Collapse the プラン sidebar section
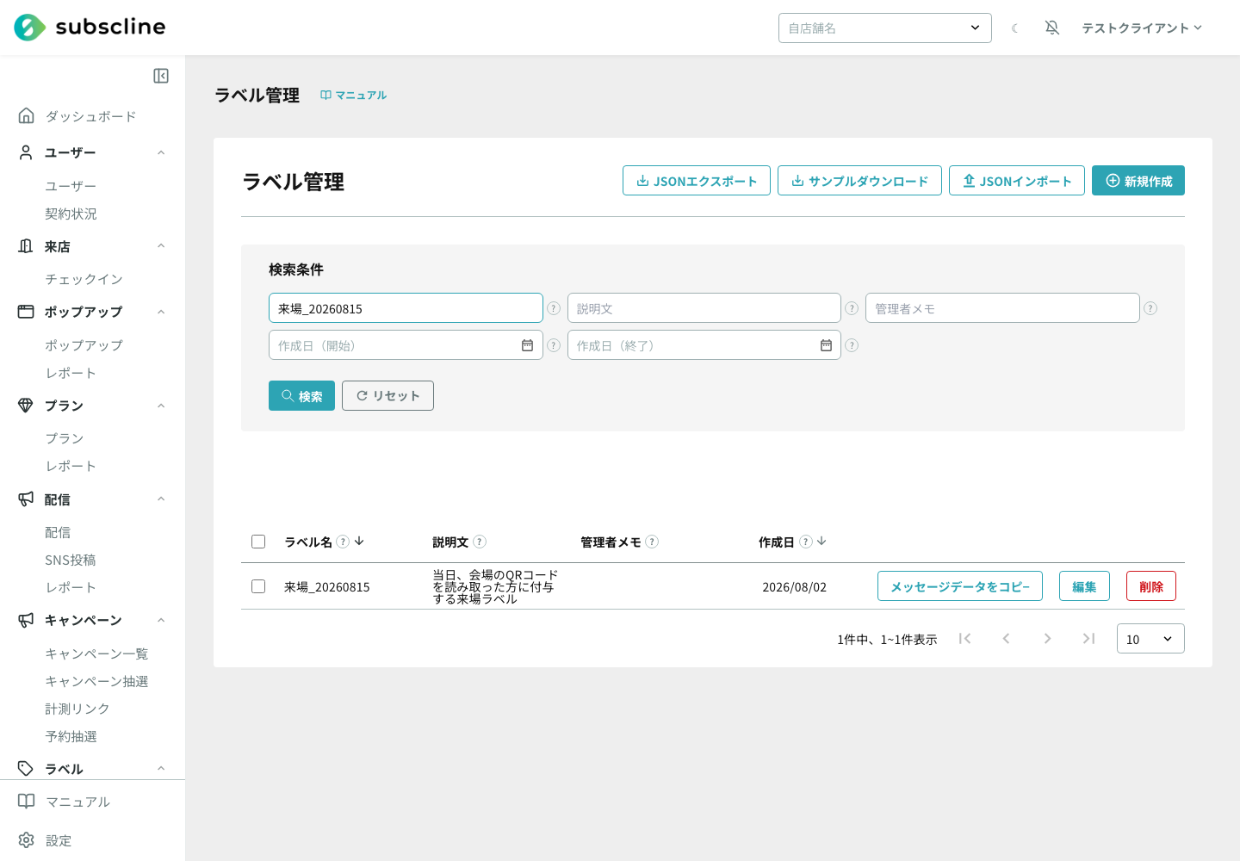The image size is (1240, 861). 161,406
